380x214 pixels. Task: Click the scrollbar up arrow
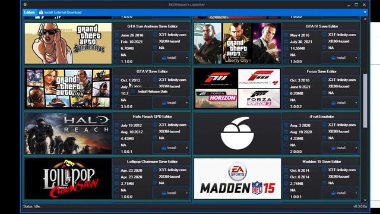click(x=365, y=18)
